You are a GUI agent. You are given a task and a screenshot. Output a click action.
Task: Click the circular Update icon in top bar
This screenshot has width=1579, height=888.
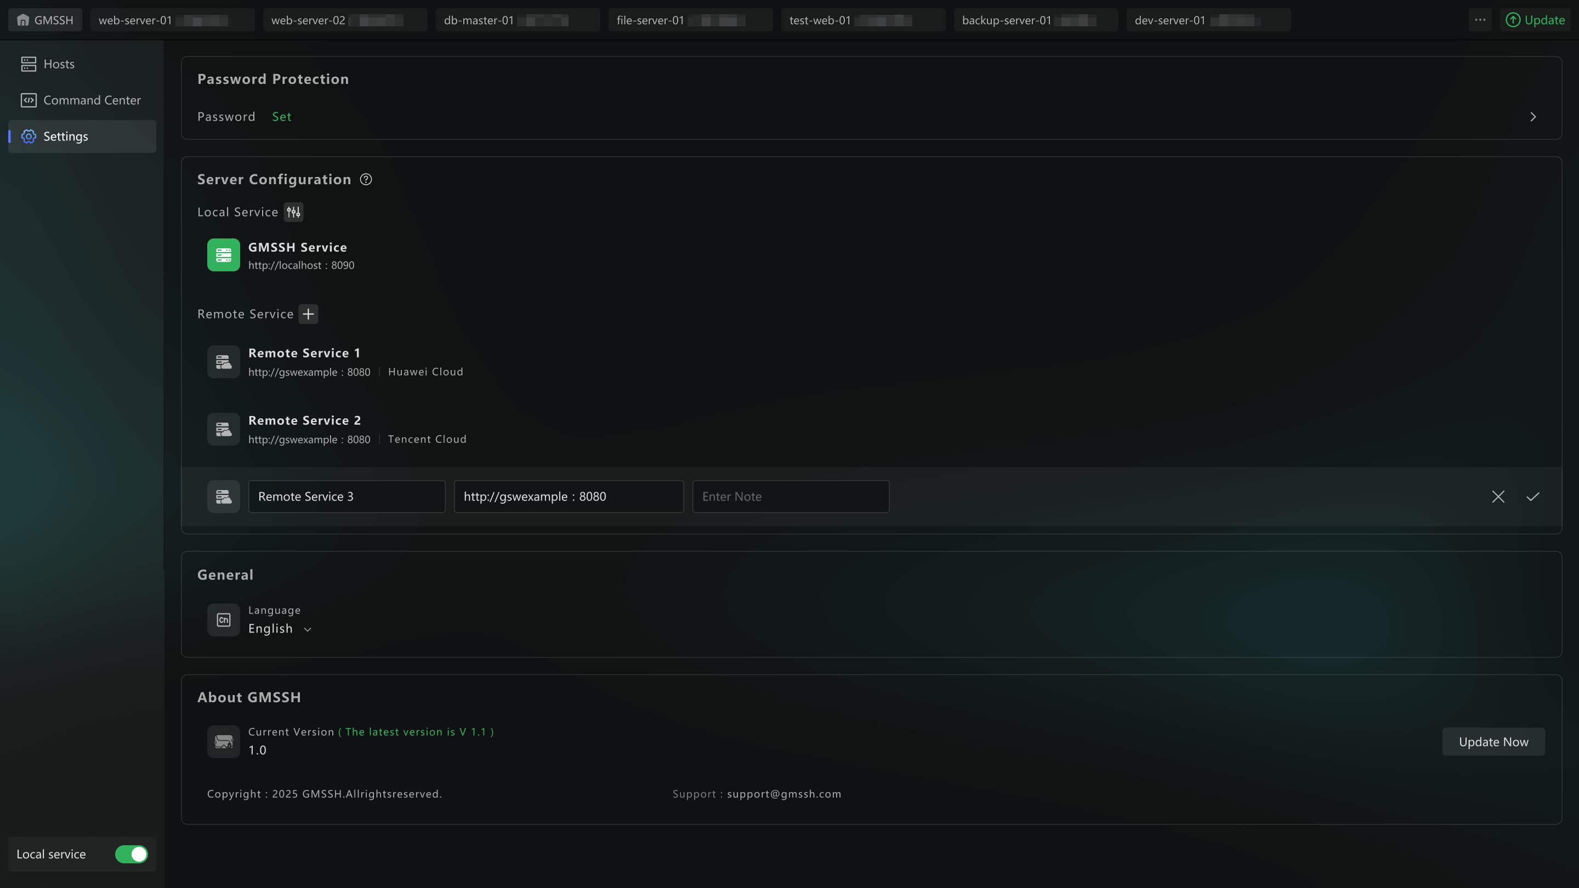point(1513,20)
